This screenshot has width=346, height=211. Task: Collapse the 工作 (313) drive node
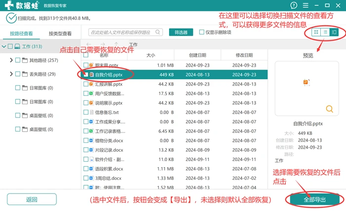4,46
